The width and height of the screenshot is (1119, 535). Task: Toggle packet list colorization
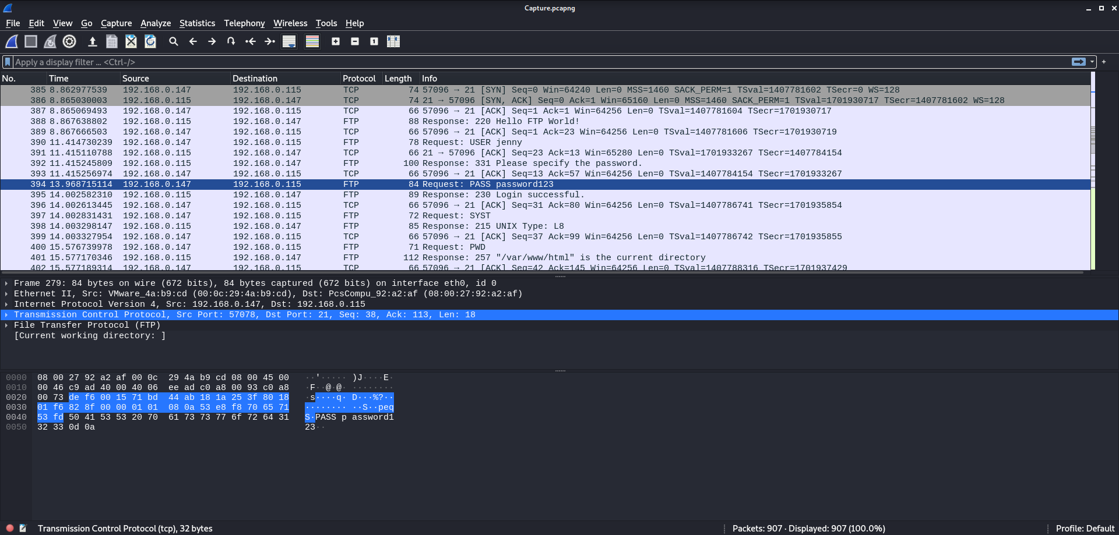pyautogui.click(x=312, y=41)
